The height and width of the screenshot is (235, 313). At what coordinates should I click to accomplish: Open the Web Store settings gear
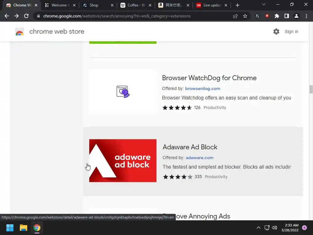pos(276,32)
